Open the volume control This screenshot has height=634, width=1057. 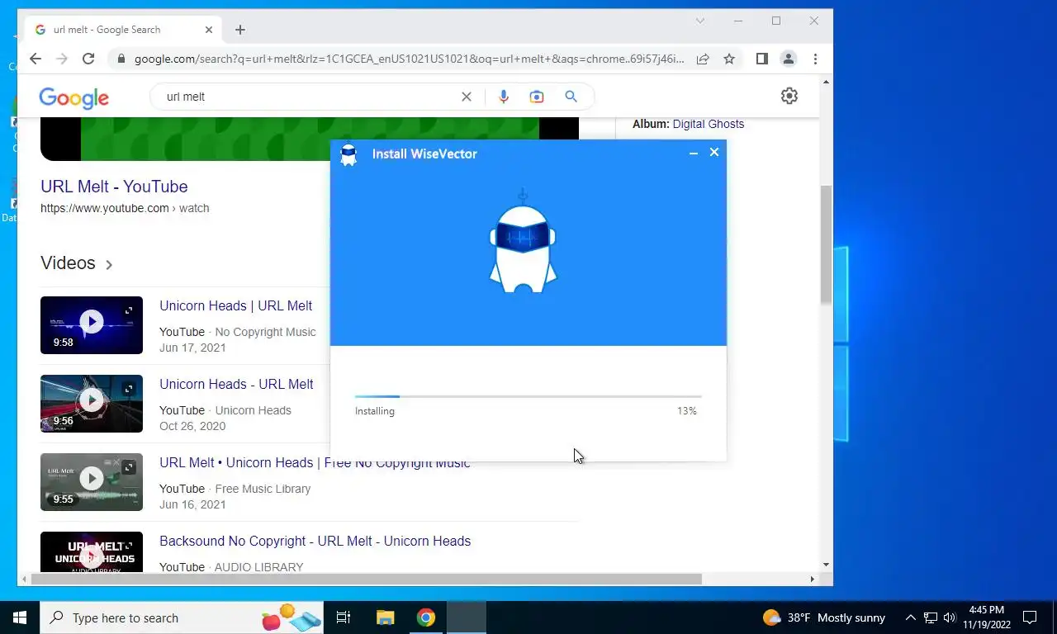pyautogui.click(x=949, y=617)
